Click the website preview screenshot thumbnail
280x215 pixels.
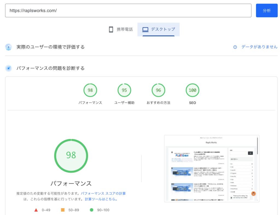pyautogui.click(x=211, y=169)
